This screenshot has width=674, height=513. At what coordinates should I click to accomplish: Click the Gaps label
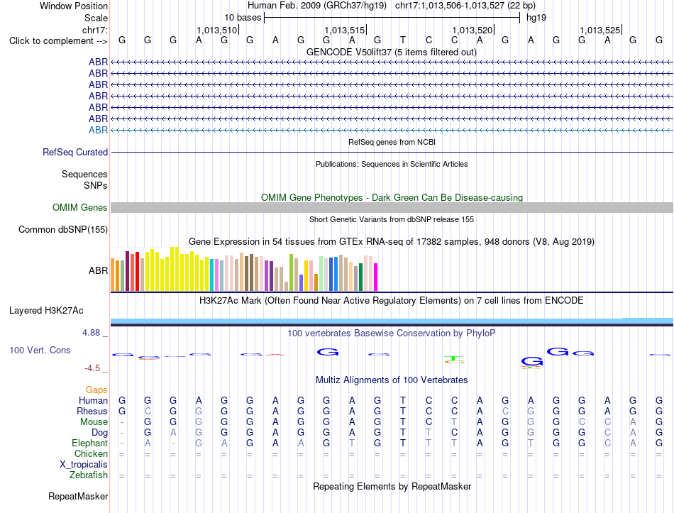pyautogui.click(x=96, y=390)
